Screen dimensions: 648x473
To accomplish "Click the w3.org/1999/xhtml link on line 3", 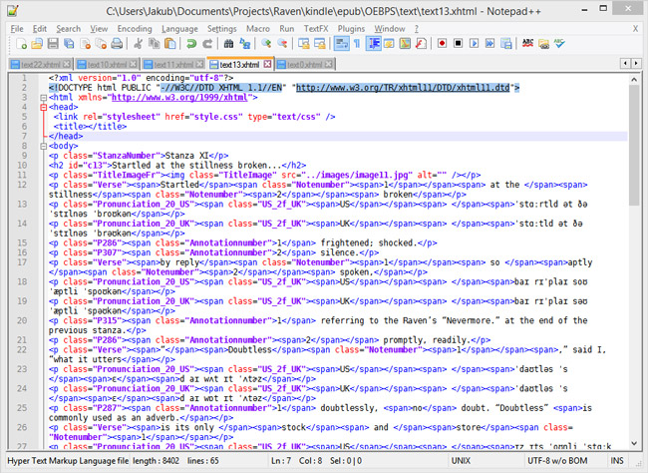I will tap(179, 97).
